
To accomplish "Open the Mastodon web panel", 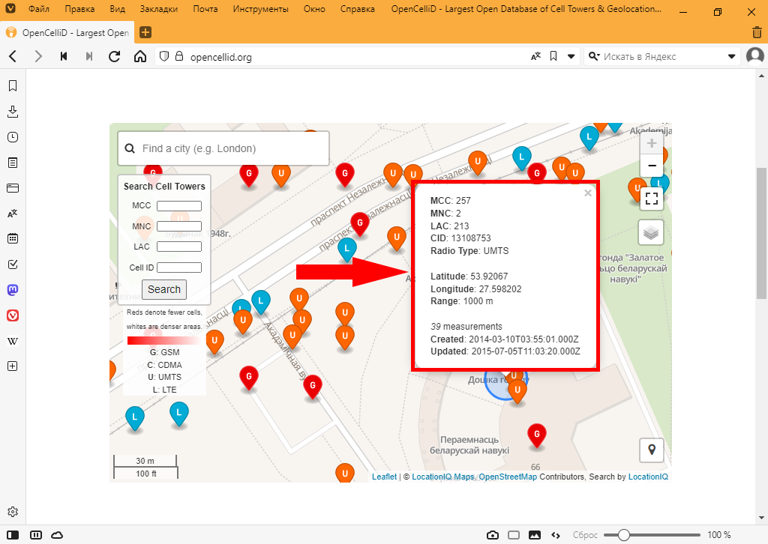I will pyautogui.click(x=12, y=289).
